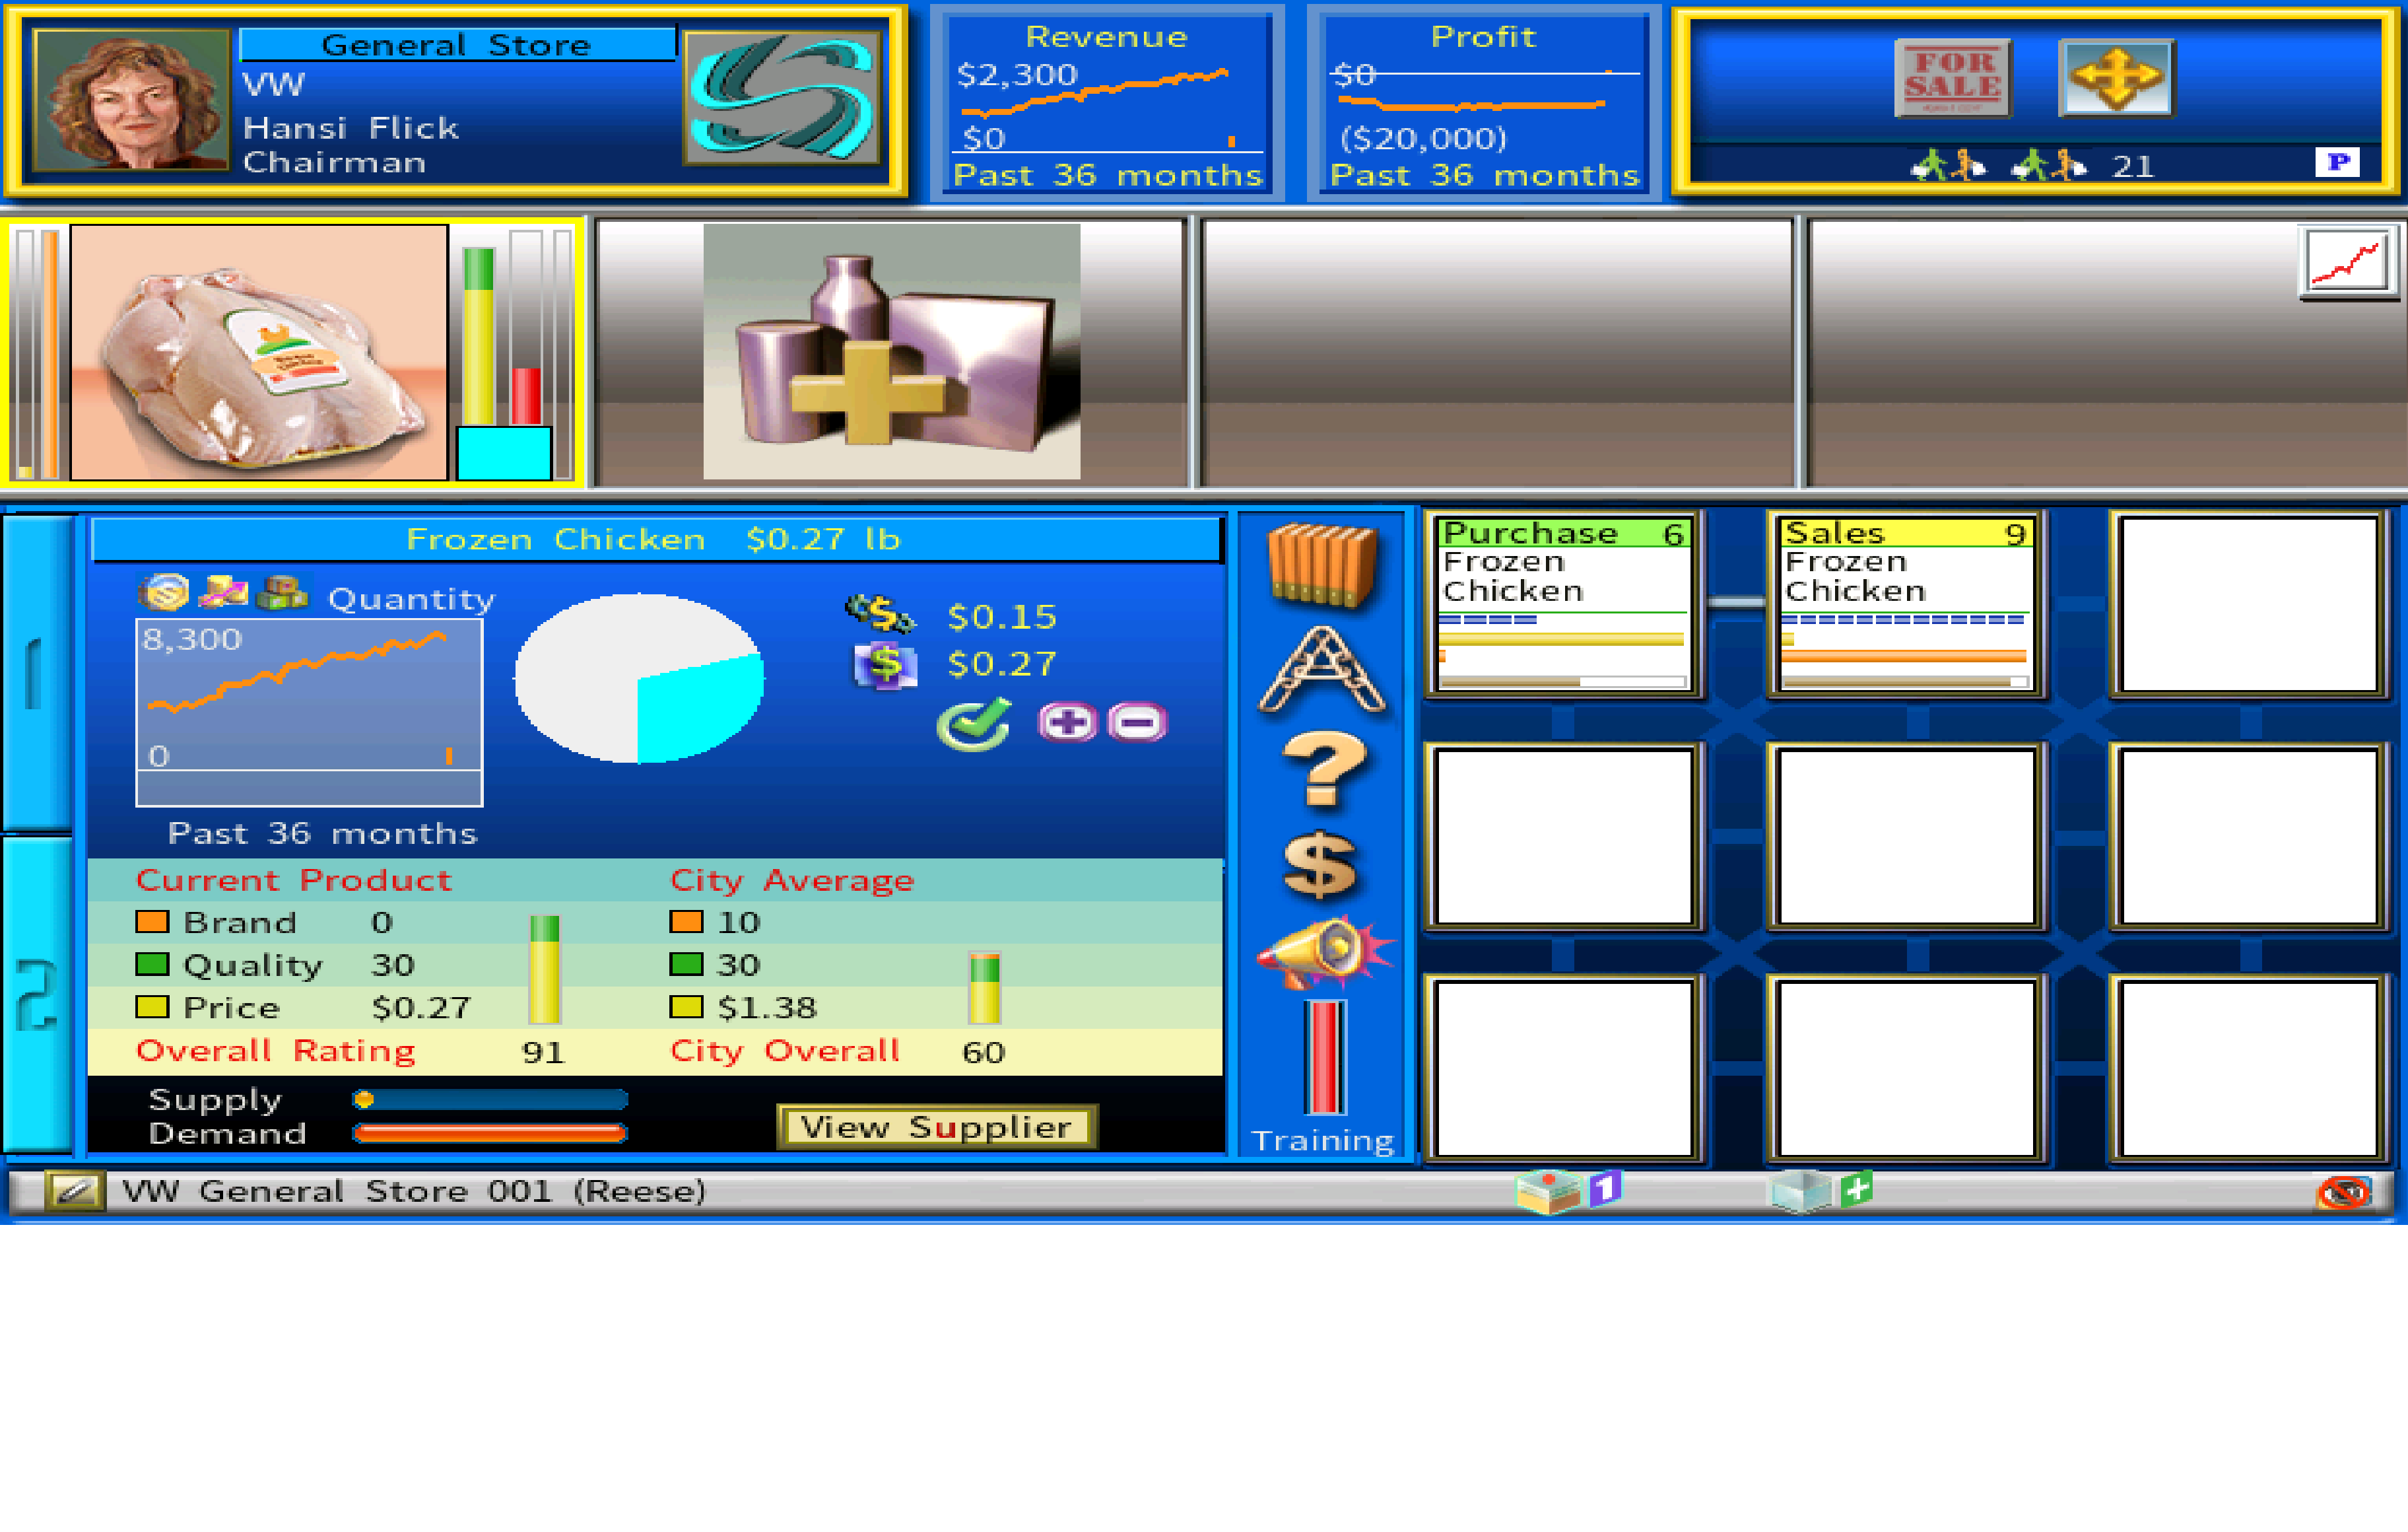Click the gold dollar sign icon

pyautogui.click(x=1321, y=864)
